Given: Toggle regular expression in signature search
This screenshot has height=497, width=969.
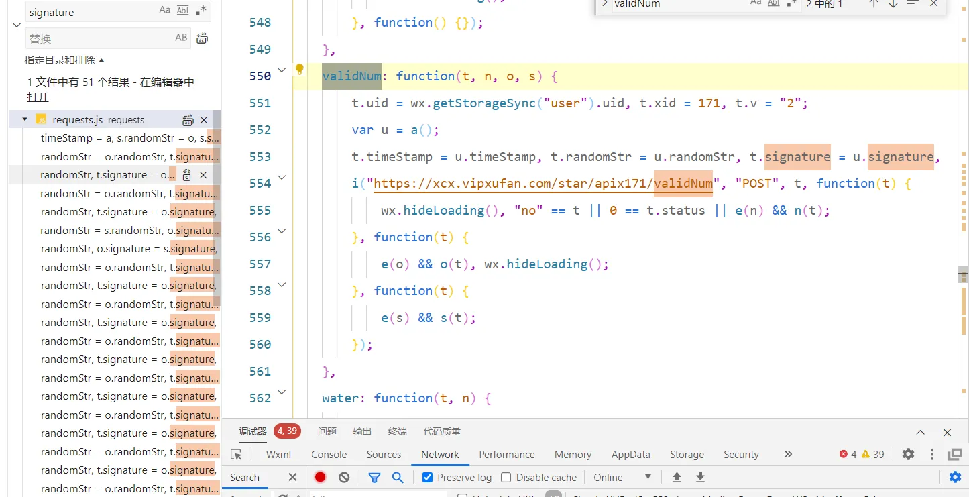Looking at the screenshot, I should tap(201, 11).
